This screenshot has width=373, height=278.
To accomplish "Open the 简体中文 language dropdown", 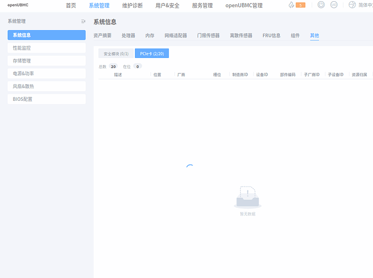I will [365, 5].
